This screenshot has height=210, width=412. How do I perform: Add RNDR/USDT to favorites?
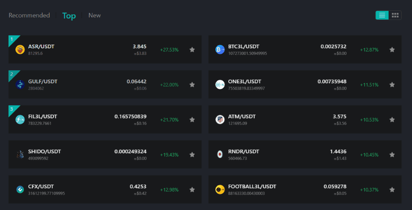(x=392, y=154)
